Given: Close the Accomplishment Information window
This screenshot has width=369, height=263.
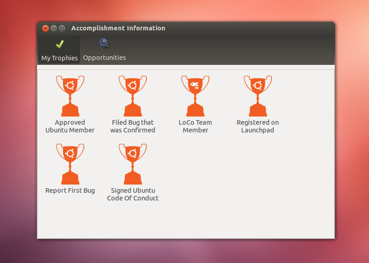Looking at the screenshot, I should 45,29.
